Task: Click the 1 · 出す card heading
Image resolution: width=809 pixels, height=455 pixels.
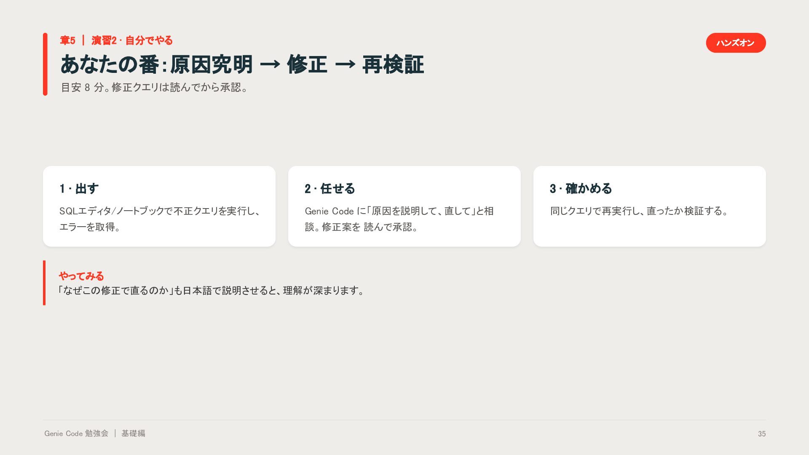Action: (79, 188)
